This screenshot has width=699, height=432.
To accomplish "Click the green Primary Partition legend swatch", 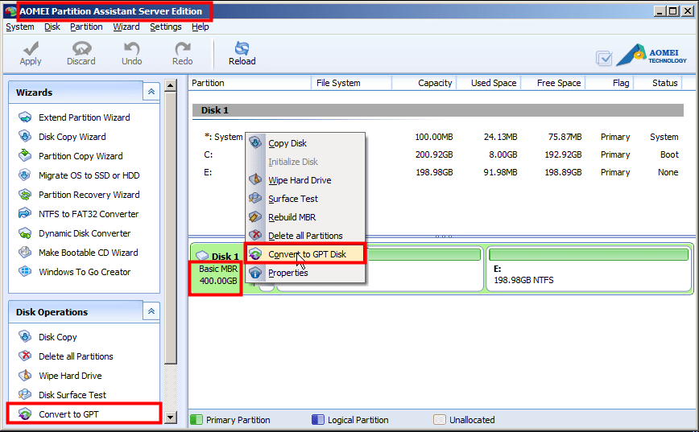I will (x=196, y=419).
